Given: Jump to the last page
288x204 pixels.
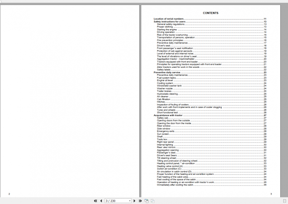Looking at the screenshot, I should pyautogui.click(x=140, y=201).
